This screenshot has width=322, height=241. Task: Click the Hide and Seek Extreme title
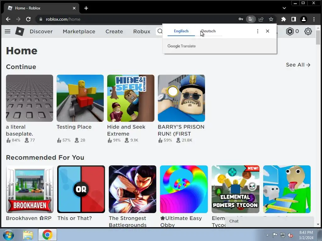point(126,130)
